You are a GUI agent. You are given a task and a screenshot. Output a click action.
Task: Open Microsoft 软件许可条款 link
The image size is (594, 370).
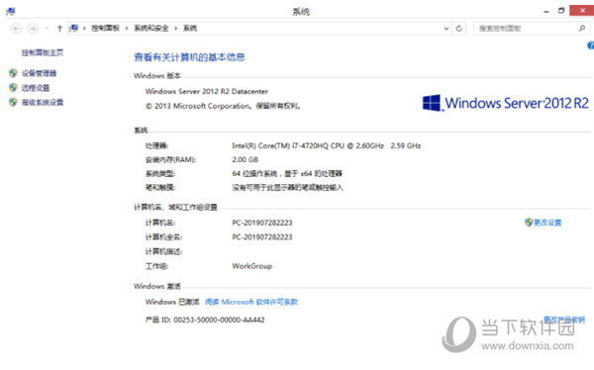[251, 302]
